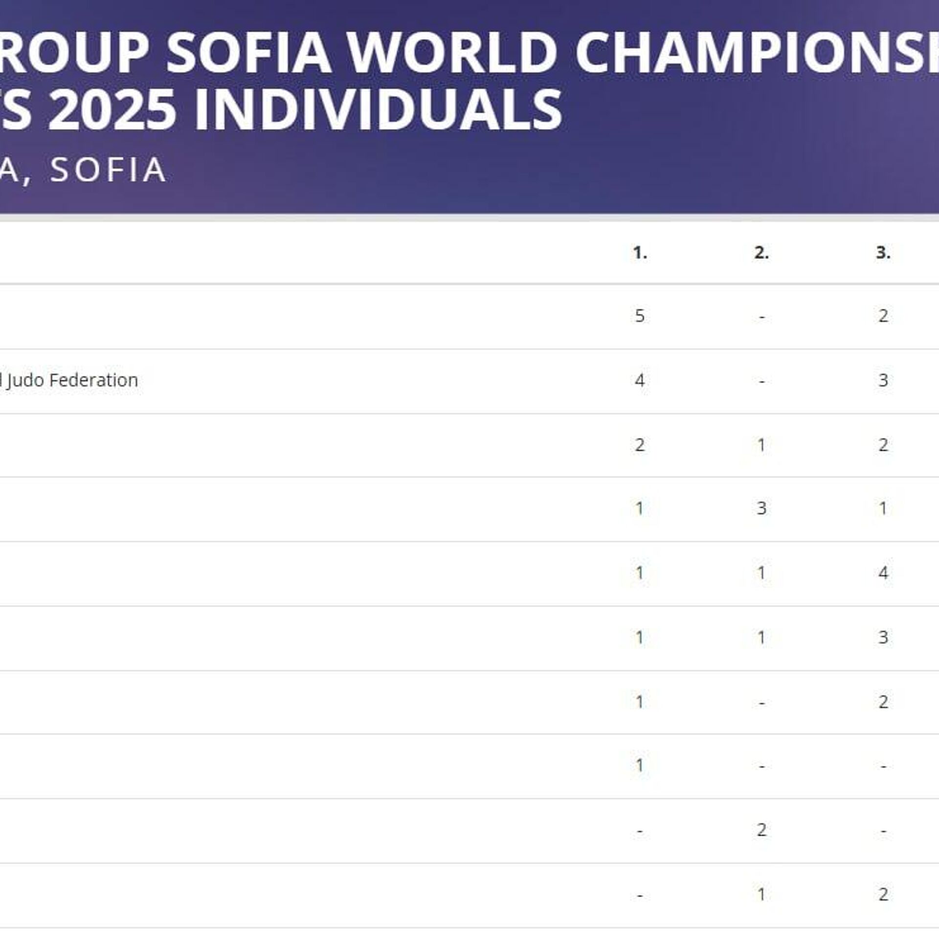Click Judo Federation row's bronze count "3"
Image resolution: width=939 pixels, height=937 pixels.
tap(883, 380)
